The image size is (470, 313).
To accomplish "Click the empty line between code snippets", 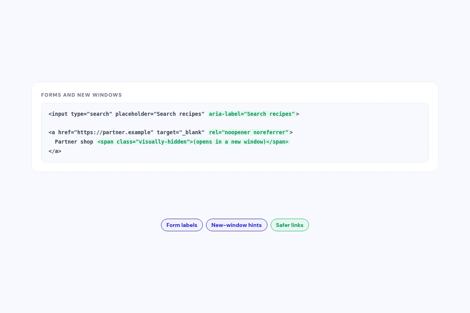I will click(235, 123).
